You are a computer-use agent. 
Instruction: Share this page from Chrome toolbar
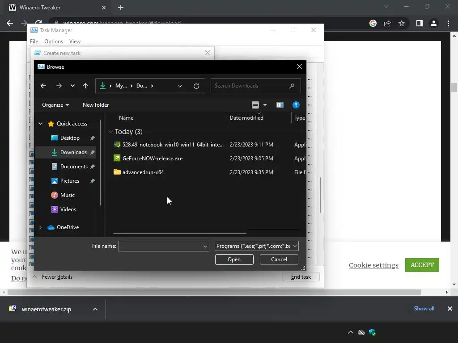pyautogui.click(x=387, y=23)
